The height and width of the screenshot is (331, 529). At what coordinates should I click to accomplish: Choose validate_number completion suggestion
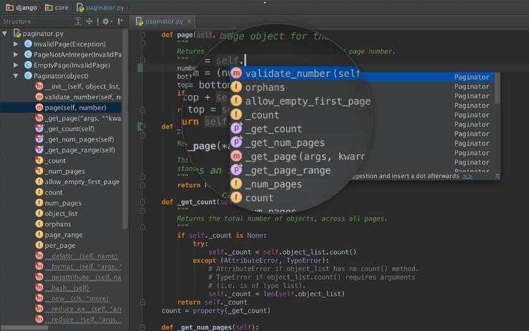[302, 74]
